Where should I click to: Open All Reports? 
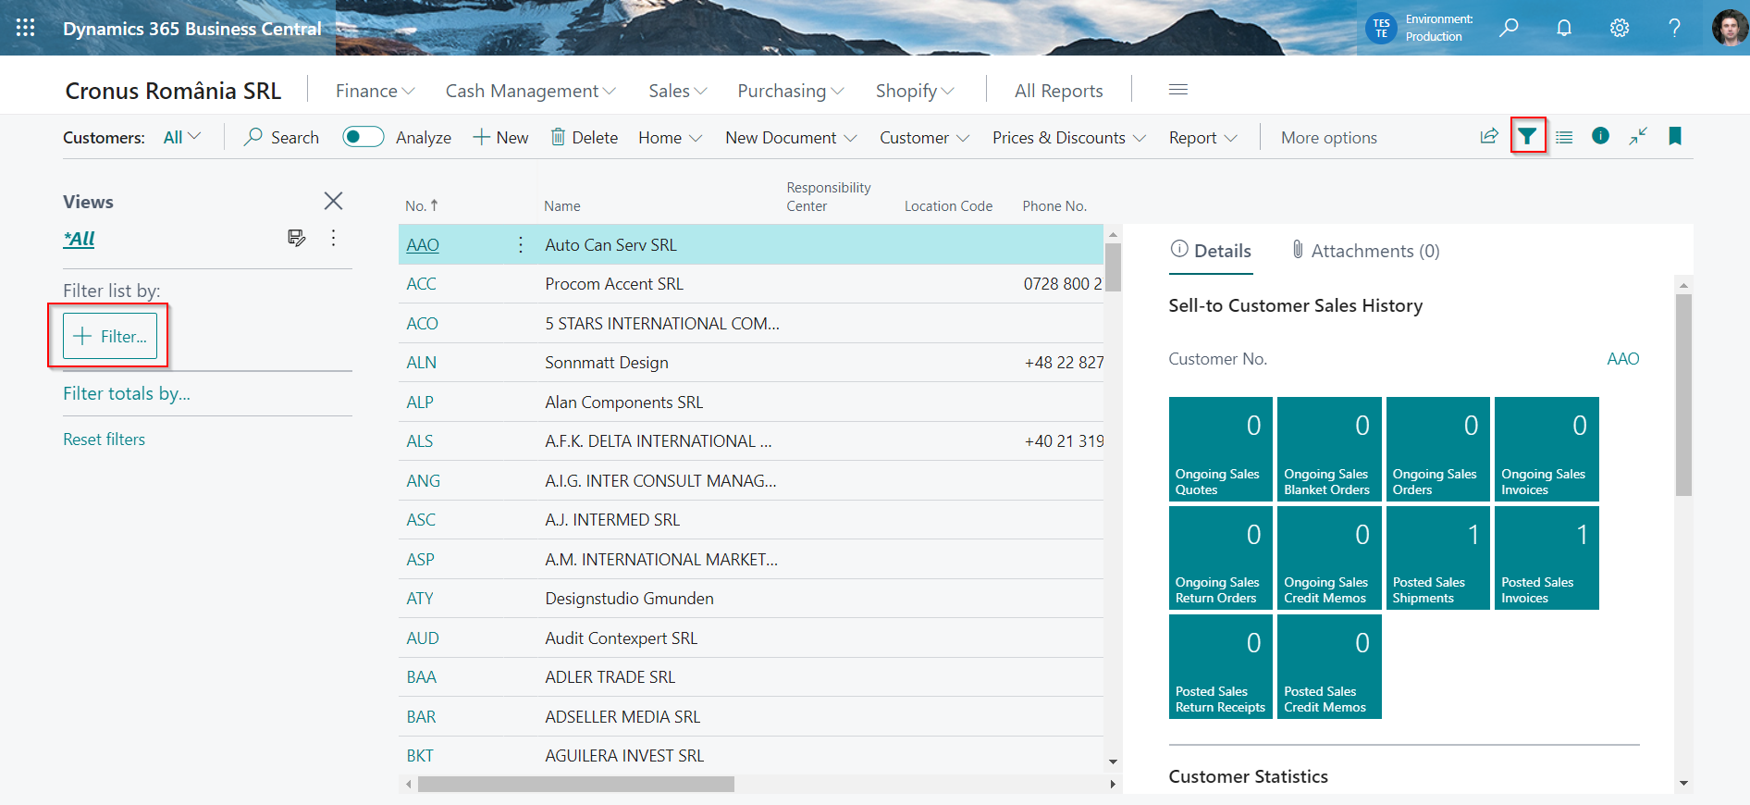1059,91
